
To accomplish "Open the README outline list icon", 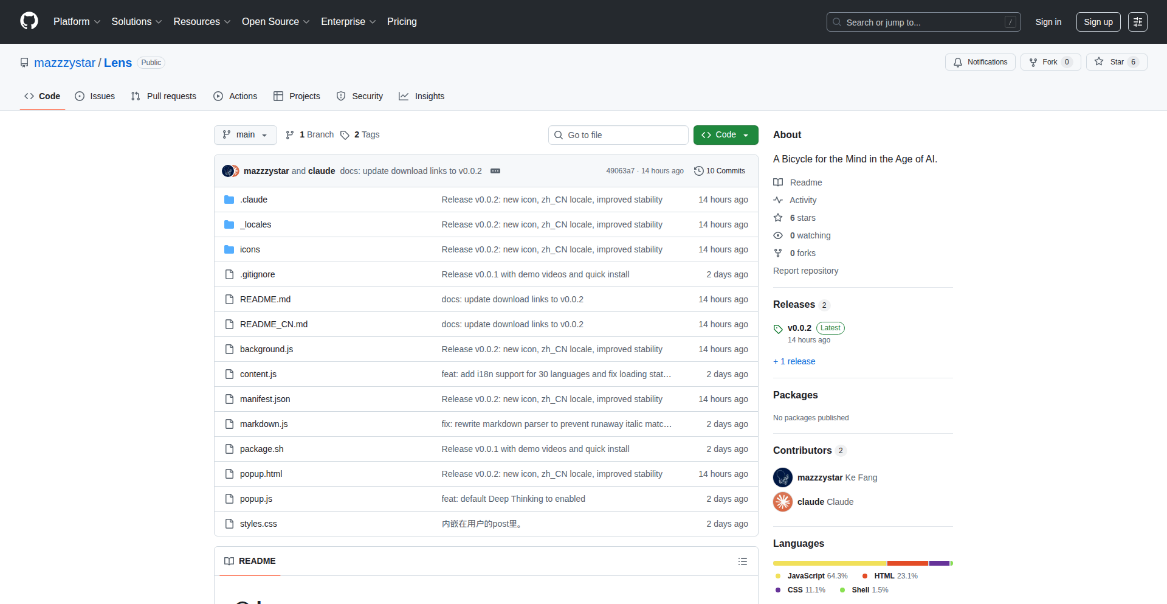I will coord(742,561).
